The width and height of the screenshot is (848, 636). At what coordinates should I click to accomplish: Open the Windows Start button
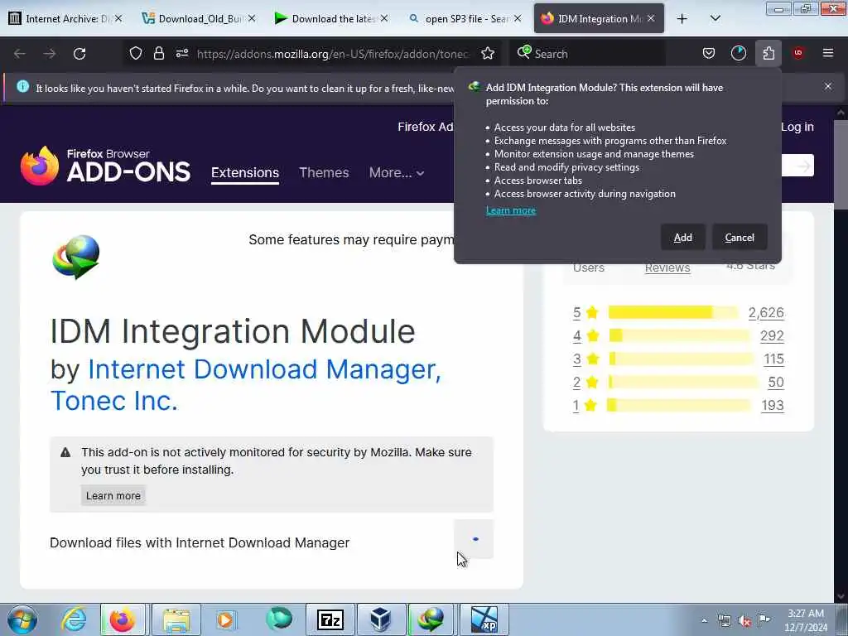(x=22, y=619)
